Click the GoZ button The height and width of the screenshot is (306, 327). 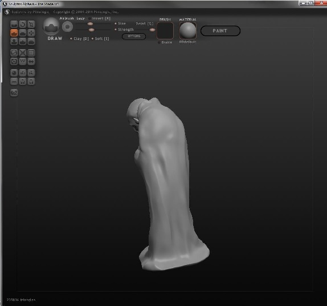point(14,93)
